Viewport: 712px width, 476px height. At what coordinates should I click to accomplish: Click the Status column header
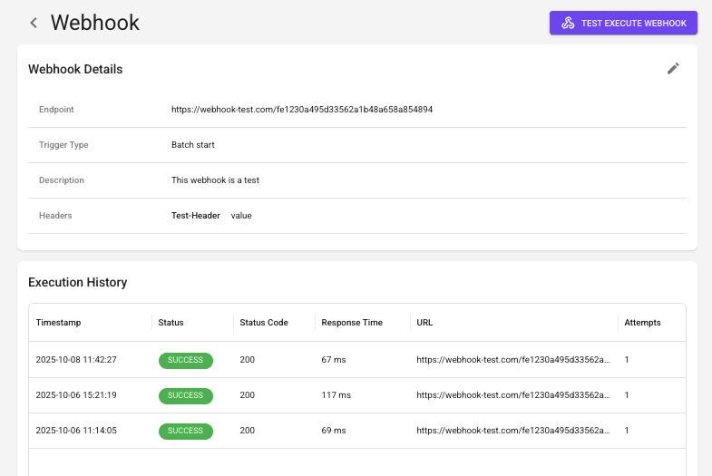tap(171, 323)
